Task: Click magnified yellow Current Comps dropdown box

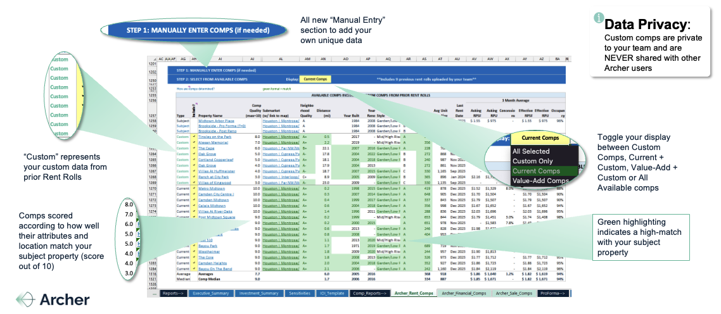Action: tap(540, 138)
